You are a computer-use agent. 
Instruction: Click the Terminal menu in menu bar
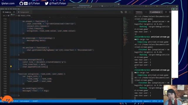(x=15, y=9)
